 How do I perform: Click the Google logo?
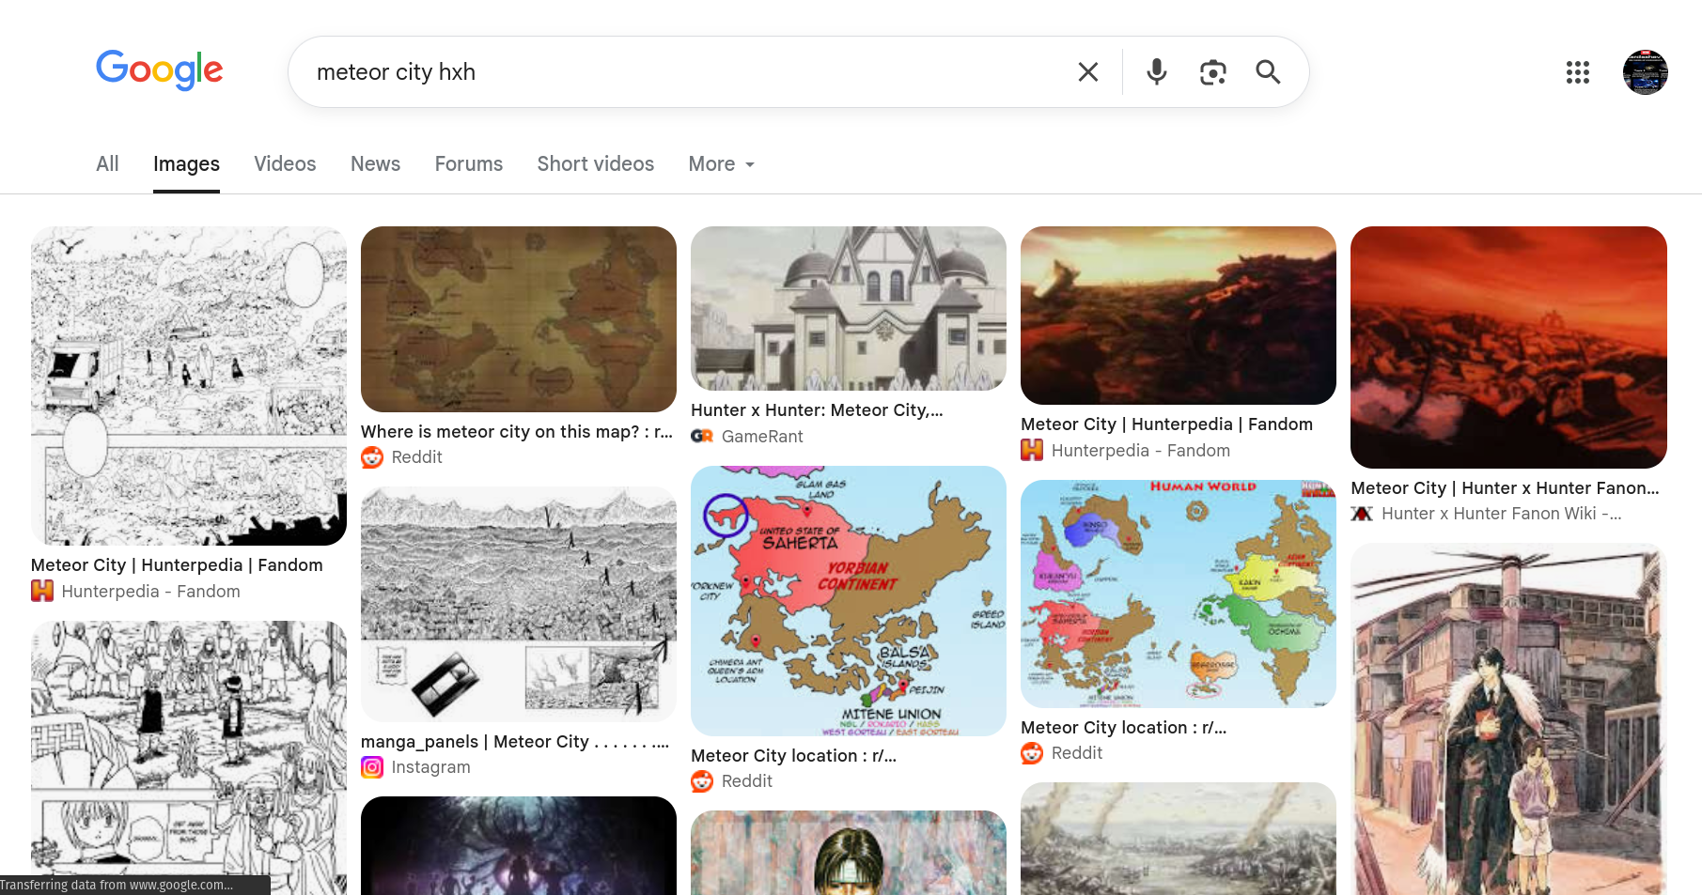coord(160,70)
